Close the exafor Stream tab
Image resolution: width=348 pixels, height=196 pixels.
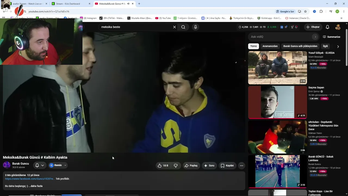pyautogui.click(x=46, y=4)
